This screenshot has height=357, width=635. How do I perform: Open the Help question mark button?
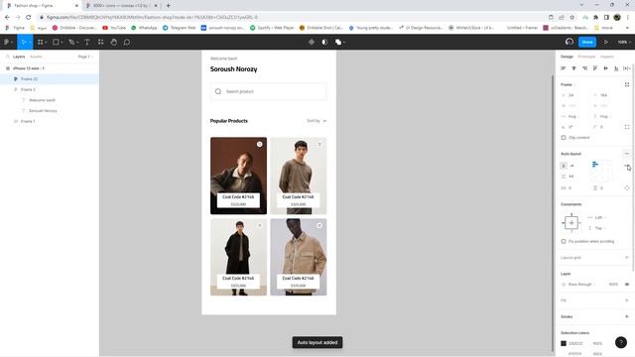coord(621,342)
